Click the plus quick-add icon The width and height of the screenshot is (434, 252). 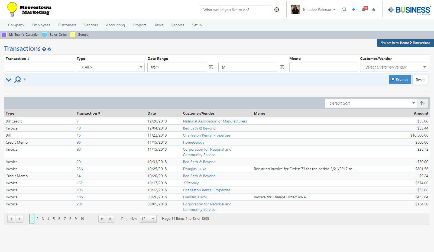(354, 9)
